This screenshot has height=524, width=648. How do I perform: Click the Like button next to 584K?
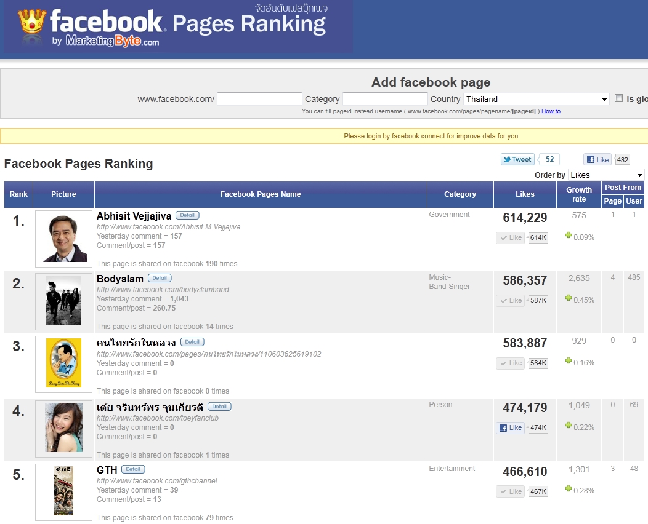[511, 363]
